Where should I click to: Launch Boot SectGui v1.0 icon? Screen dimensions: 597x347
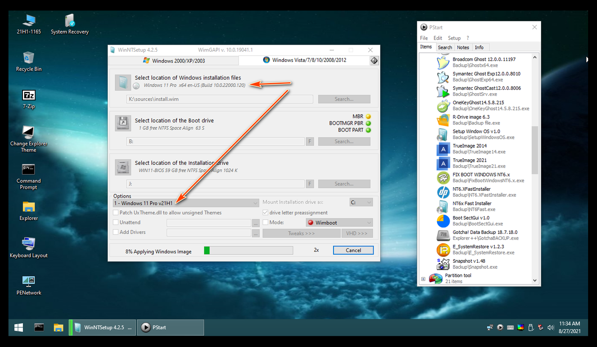(x=443, y=221)
